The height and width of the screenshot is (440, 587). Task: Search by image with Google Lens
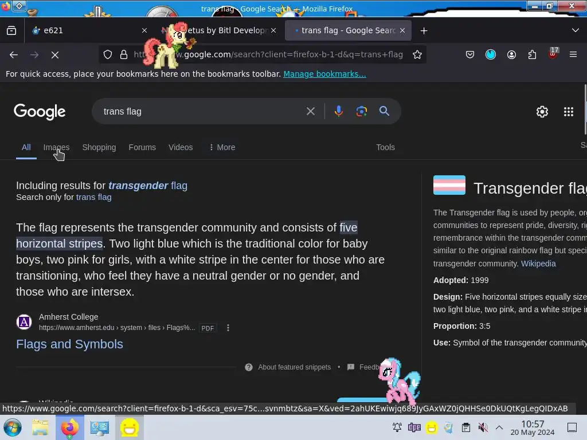[361, 111]
